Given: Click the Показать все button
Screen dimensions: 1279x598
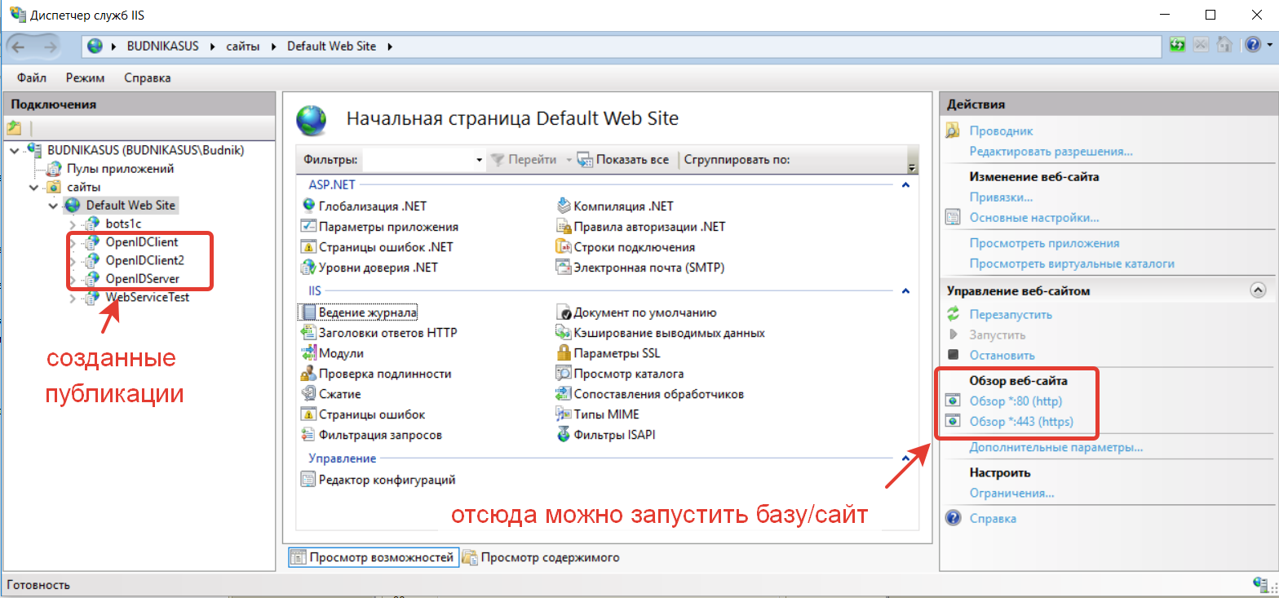Looking at the screenshot, I should coord(623,160).
